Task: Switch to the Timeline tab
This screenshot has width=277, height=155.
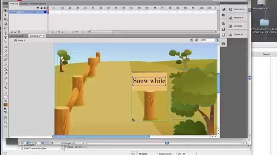Action: [x=14, y=4]
